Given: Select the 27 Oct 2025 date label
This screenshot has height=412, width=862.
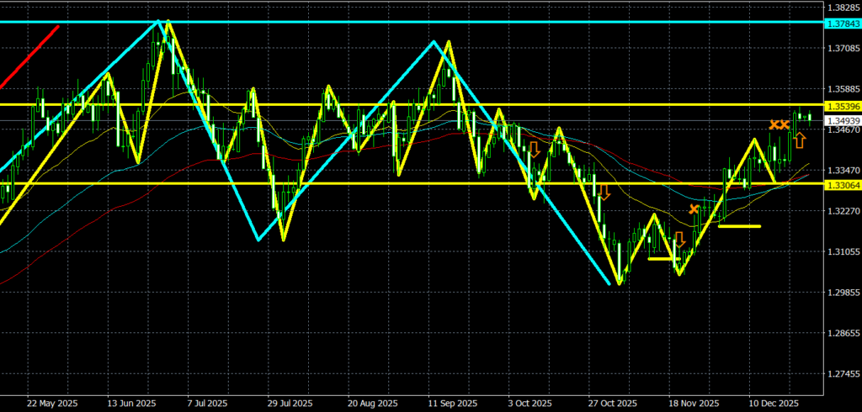Looking at the screenshot, I should point(612,402).
